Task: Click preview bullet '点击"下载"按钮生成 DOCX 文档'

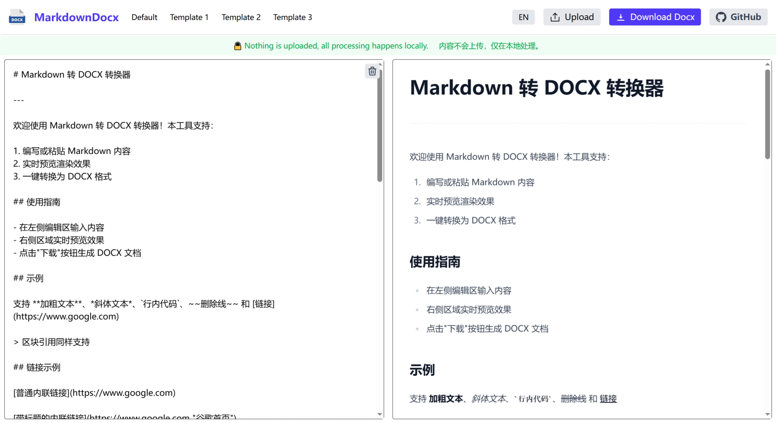Action: tap(487, 329)
